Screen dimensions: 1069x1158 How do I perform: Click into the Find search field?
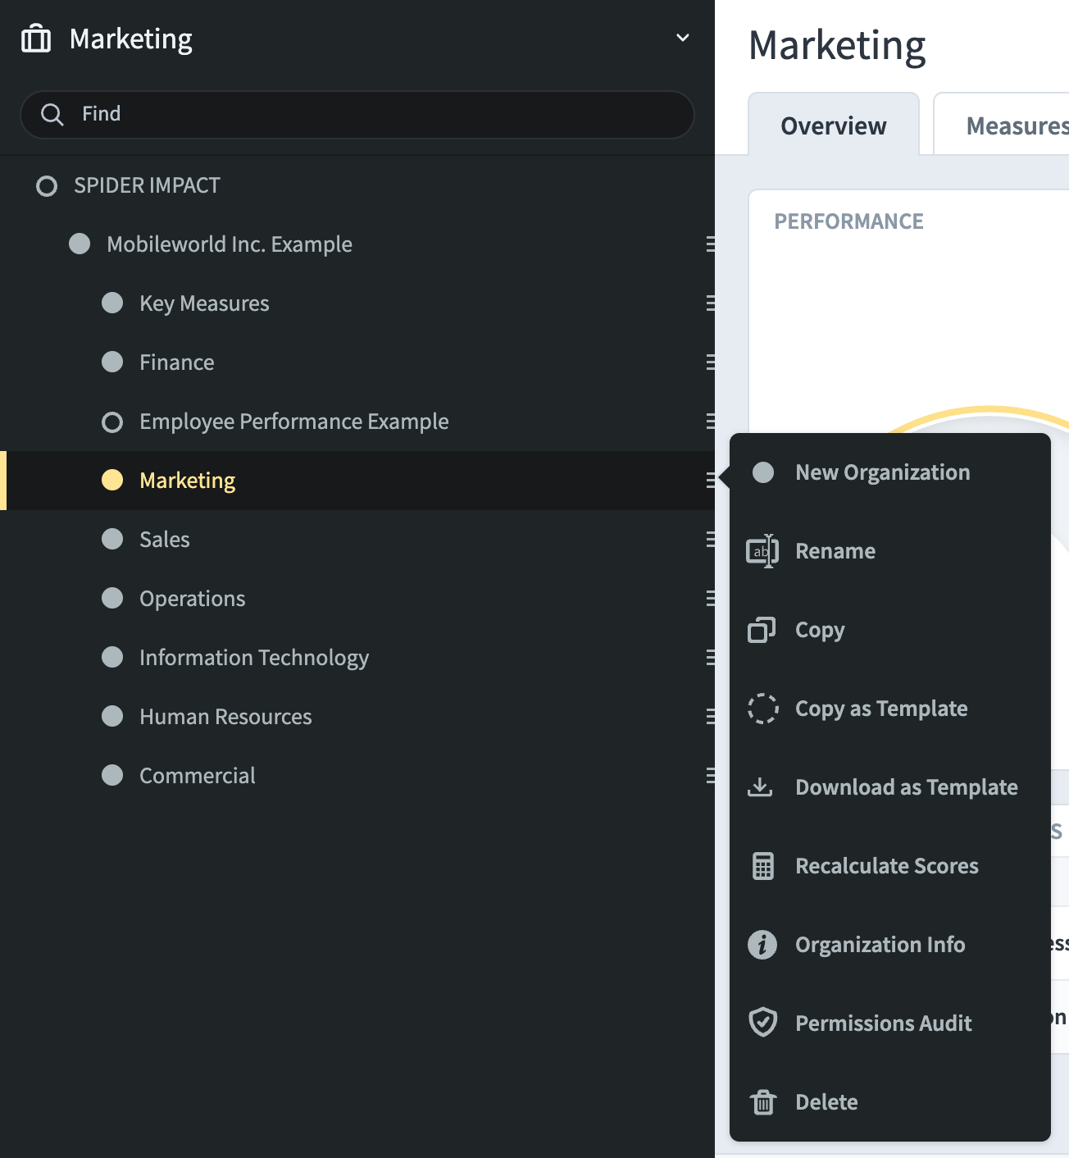(357, 114)
